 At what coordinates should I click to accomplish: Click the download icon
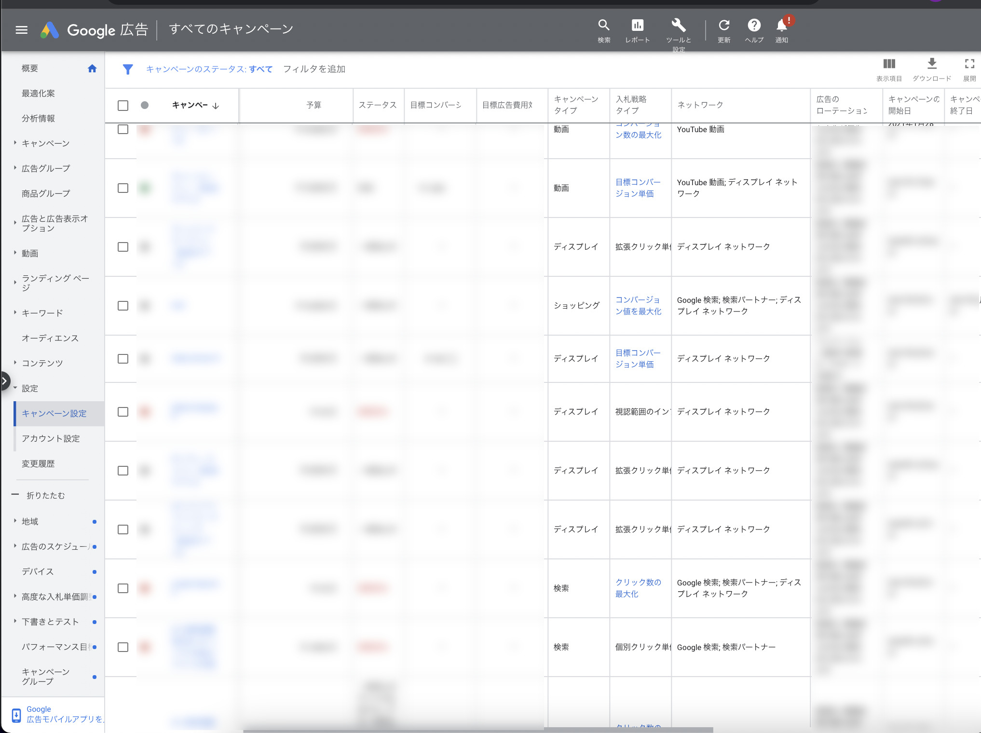tap(932, 64)
